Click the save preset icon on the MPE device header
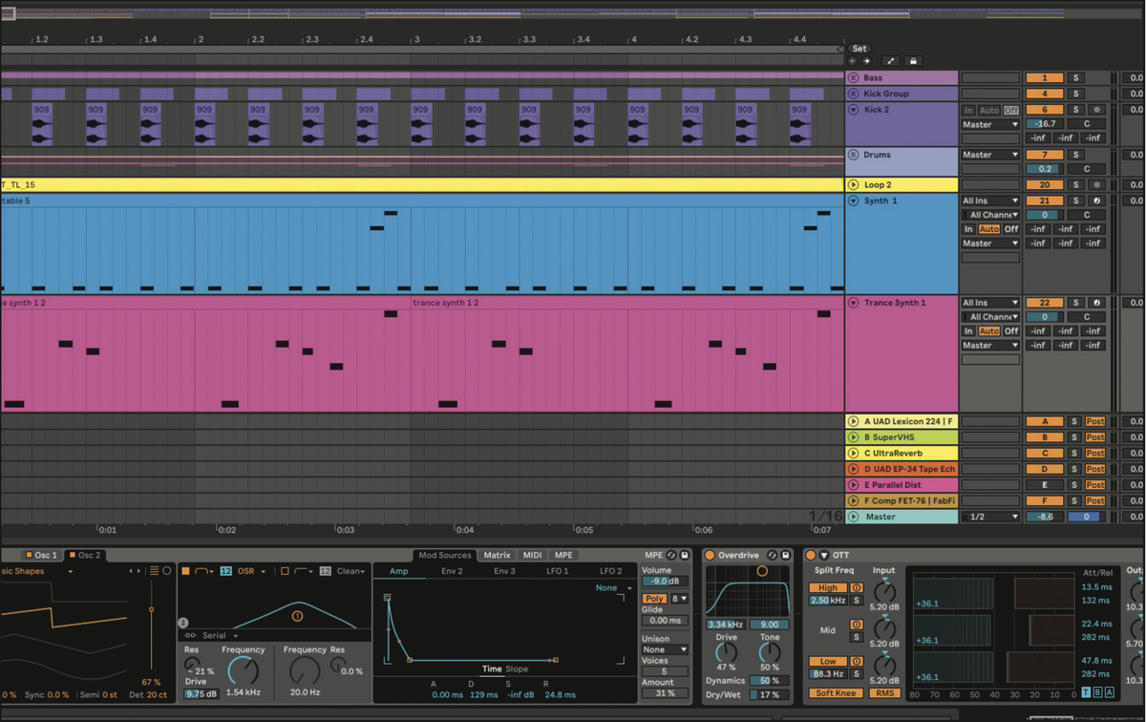Screen dimensions: 1146x722 (684, 555)
